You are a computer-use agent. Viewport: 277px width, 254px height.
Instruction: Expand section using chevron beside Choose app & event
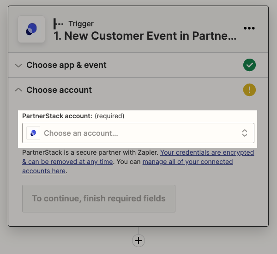click(x=18, y=66)
